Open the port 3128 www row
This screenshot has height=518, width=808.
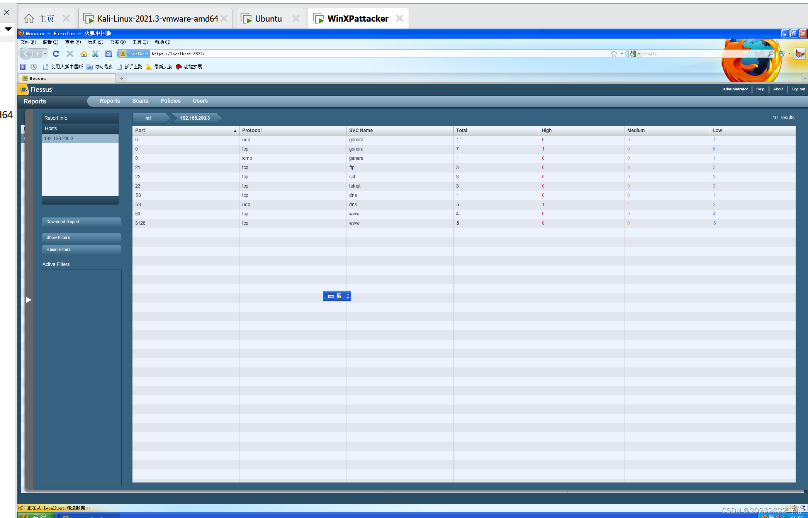tap(464, 223)
